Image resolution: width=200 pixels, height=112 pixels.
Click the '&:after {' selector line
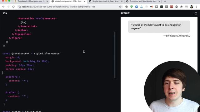tap(12, 92)
